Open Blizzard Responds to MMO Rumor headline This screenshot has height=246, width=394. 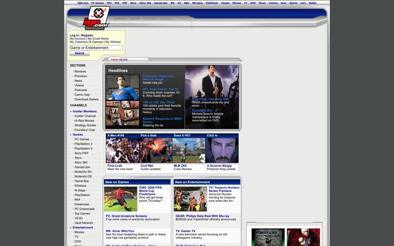[162, 120]
